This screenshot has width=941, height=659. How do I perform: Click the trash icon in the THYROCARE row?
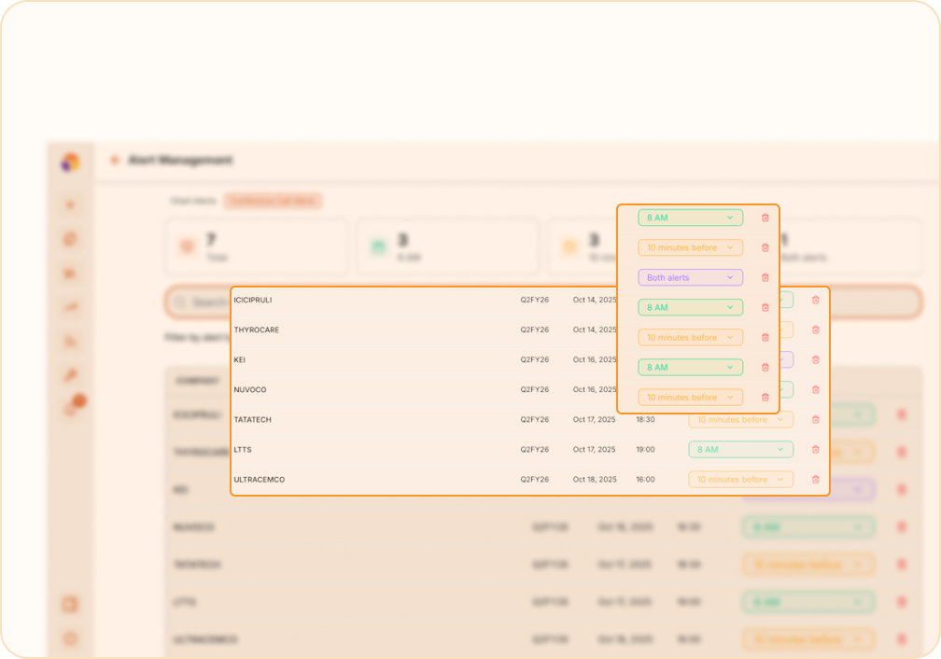coord(815,329)
